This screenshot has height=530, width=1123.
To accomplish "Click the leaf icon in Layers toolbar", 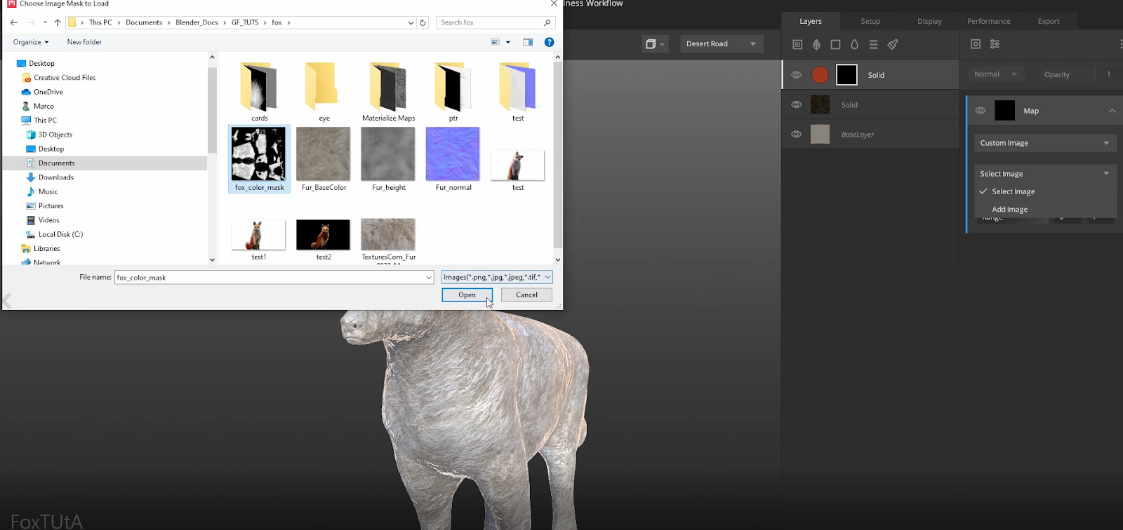I will coord(816,44).
